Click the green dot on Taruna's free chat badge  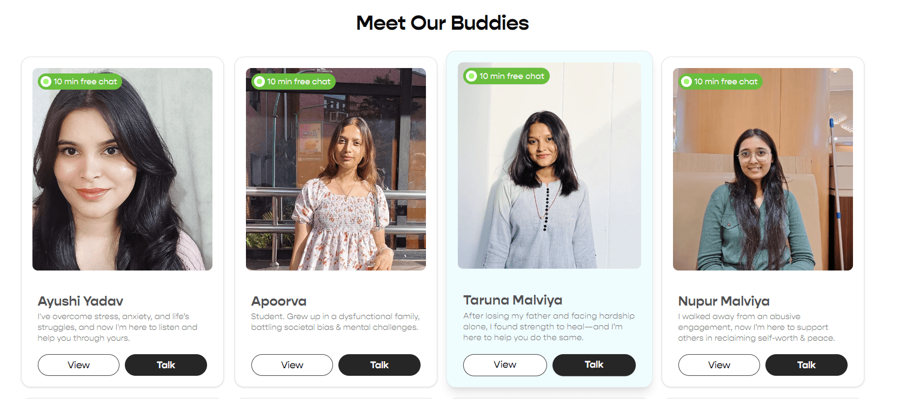pos(471,76)
